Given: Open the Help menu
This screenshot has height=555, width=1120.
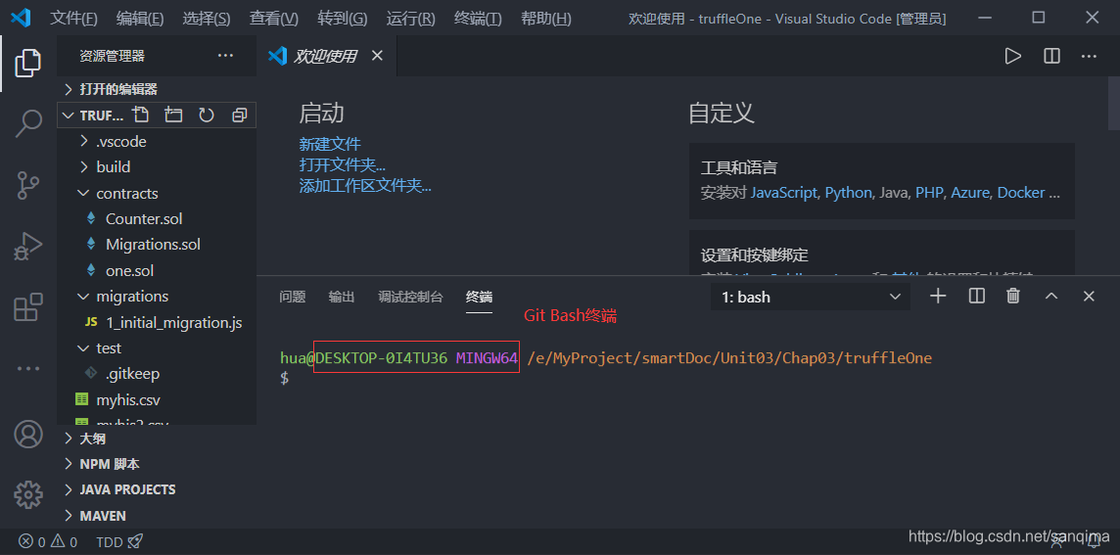Looking at the screenshot, I should click(545, 19).
